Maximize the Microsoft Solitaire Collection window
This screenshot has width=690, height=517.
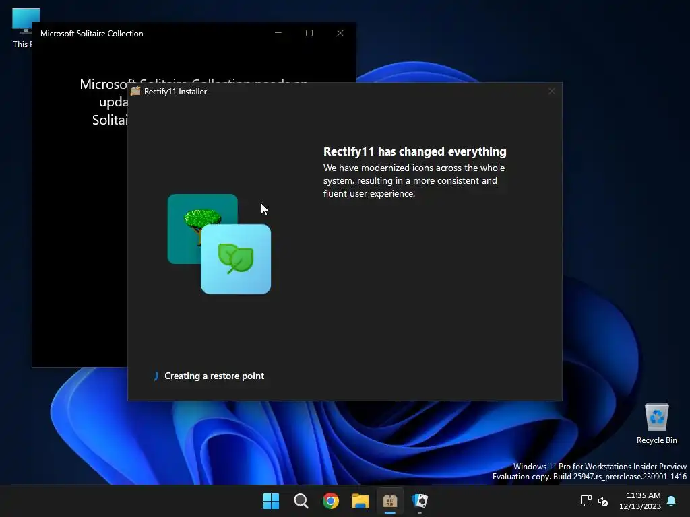(309, 33)
